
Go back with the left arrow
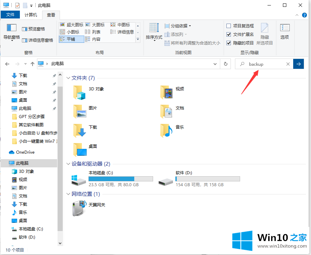[7, 64]
